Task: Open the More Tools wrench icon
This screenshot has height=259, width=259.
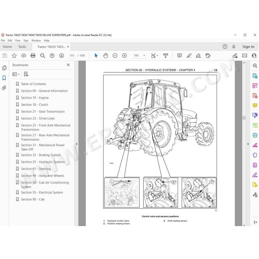Action: (x=255, y=195)
